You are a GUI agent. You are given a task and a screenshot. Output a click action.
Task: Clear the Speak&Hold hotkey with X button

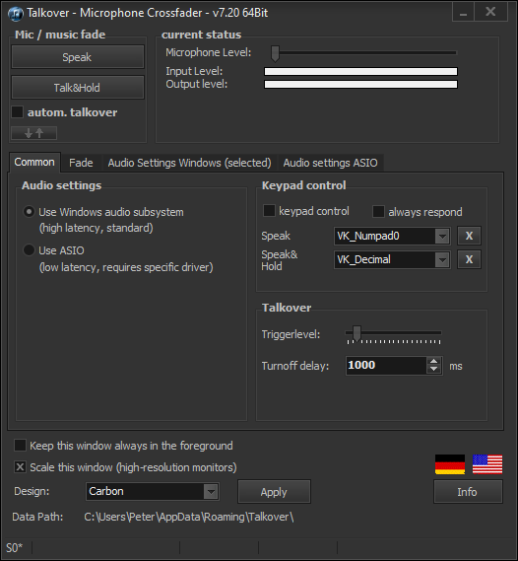pyautogui.click(x=469, y=259)
